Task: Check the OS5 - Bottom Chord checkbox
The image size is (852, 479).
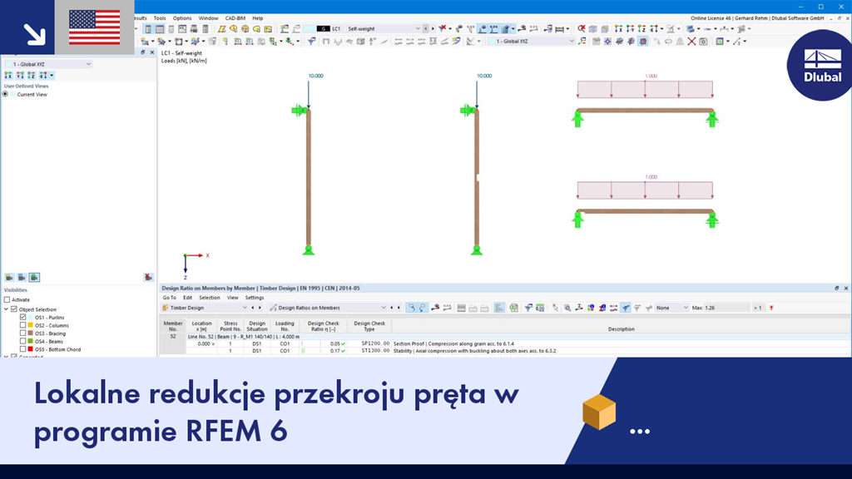Action: 22,349
